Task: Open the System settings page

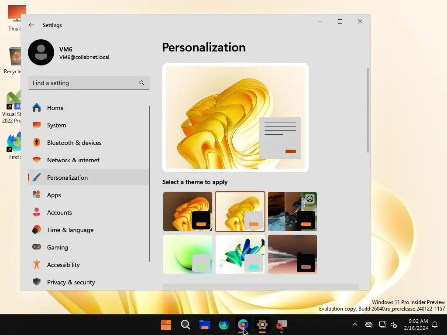Action: coord(88,125)
